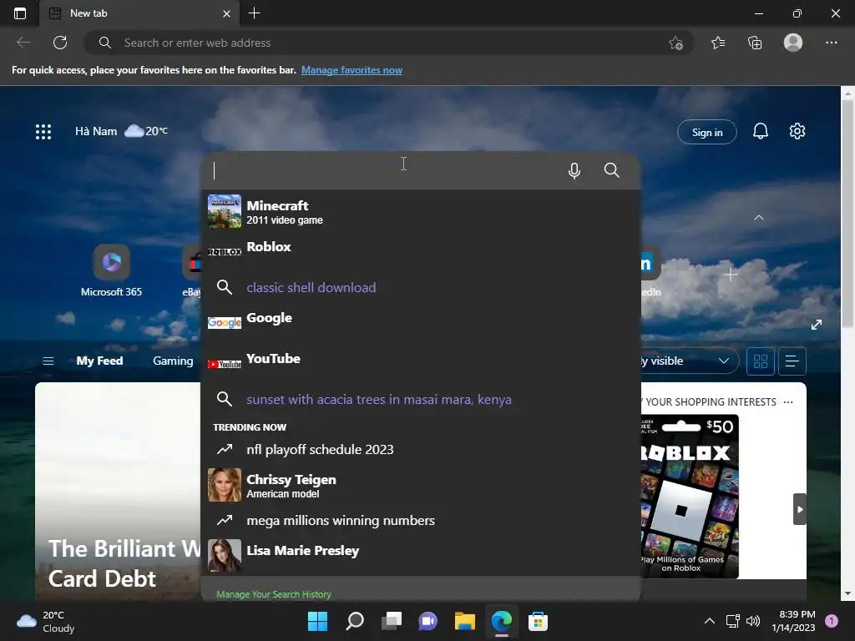Open the notifications bell
This screenshot has width=855, height=641.
(x=760, y=131)
